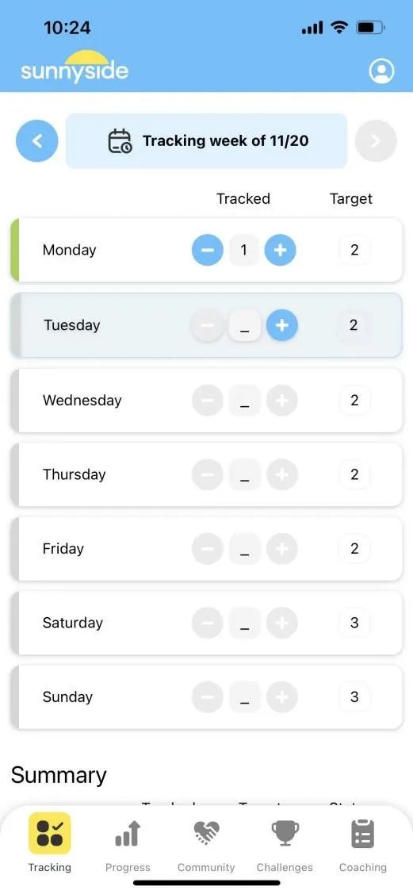Go to previous week arrow

click(37, 141)
